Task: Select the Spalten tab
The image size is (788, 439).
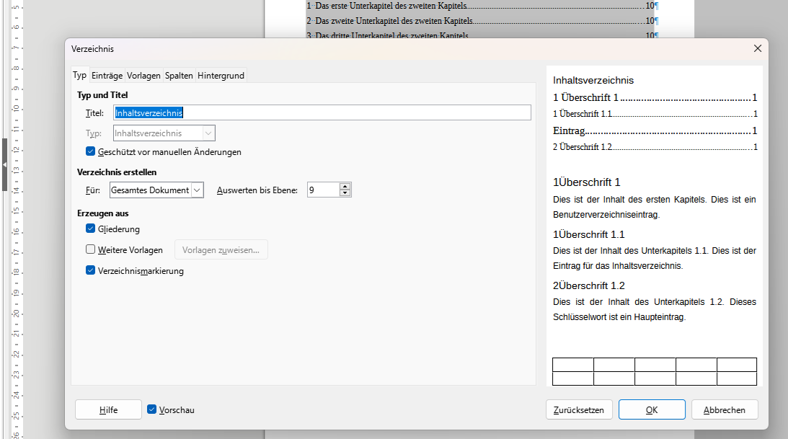Action: (179, 76)
